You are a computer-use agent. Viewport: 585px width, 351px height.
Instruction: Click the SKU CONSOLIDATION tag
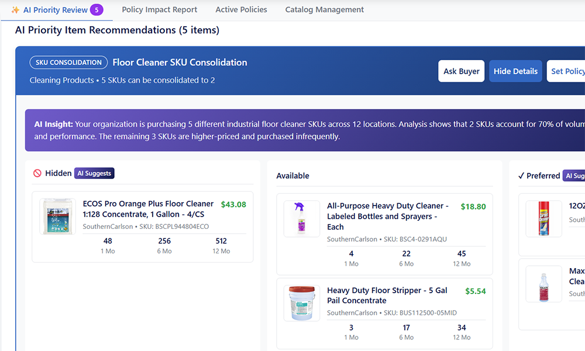pos(68,62)
